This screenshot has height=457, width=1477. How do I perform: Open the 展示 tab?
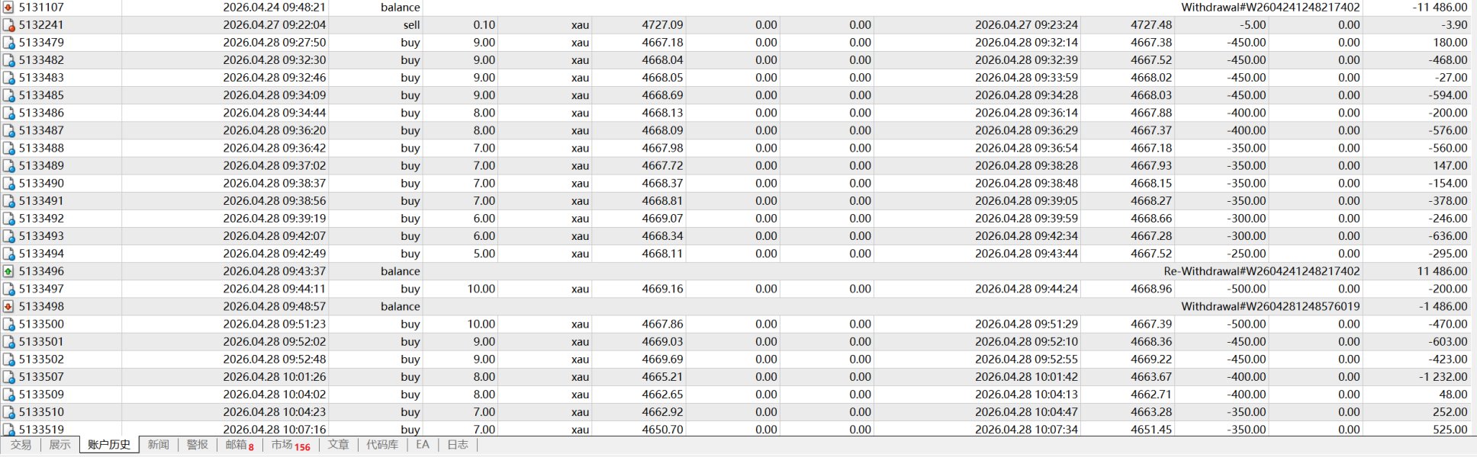[60, 445]
